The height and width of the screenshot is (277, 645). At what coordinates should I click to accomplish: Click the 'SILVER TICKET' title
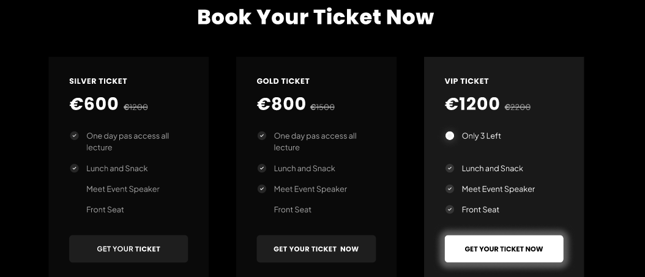coord(98,81)
